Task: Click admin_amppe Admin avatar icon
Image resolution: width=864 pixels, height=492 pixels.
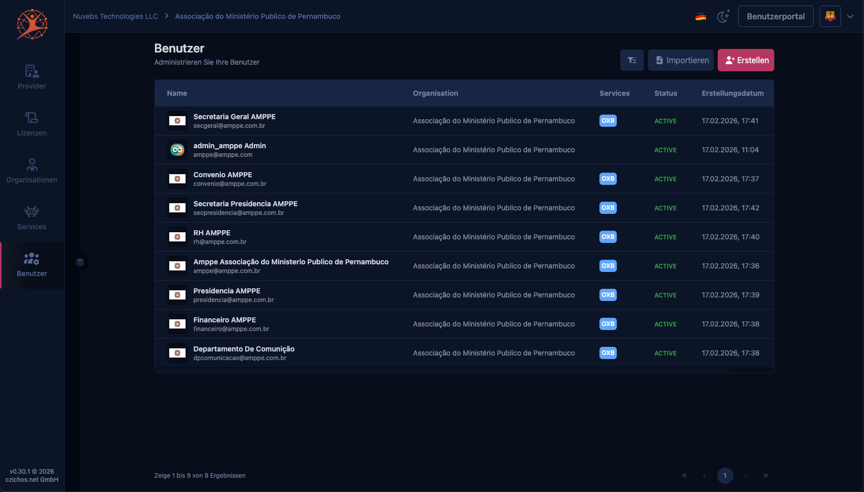Action: point(177,150)
